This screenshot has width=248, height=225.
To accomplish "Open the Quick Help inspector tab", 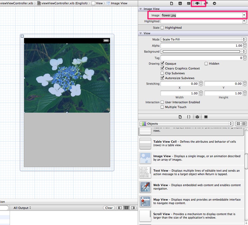I will (180, 3).
